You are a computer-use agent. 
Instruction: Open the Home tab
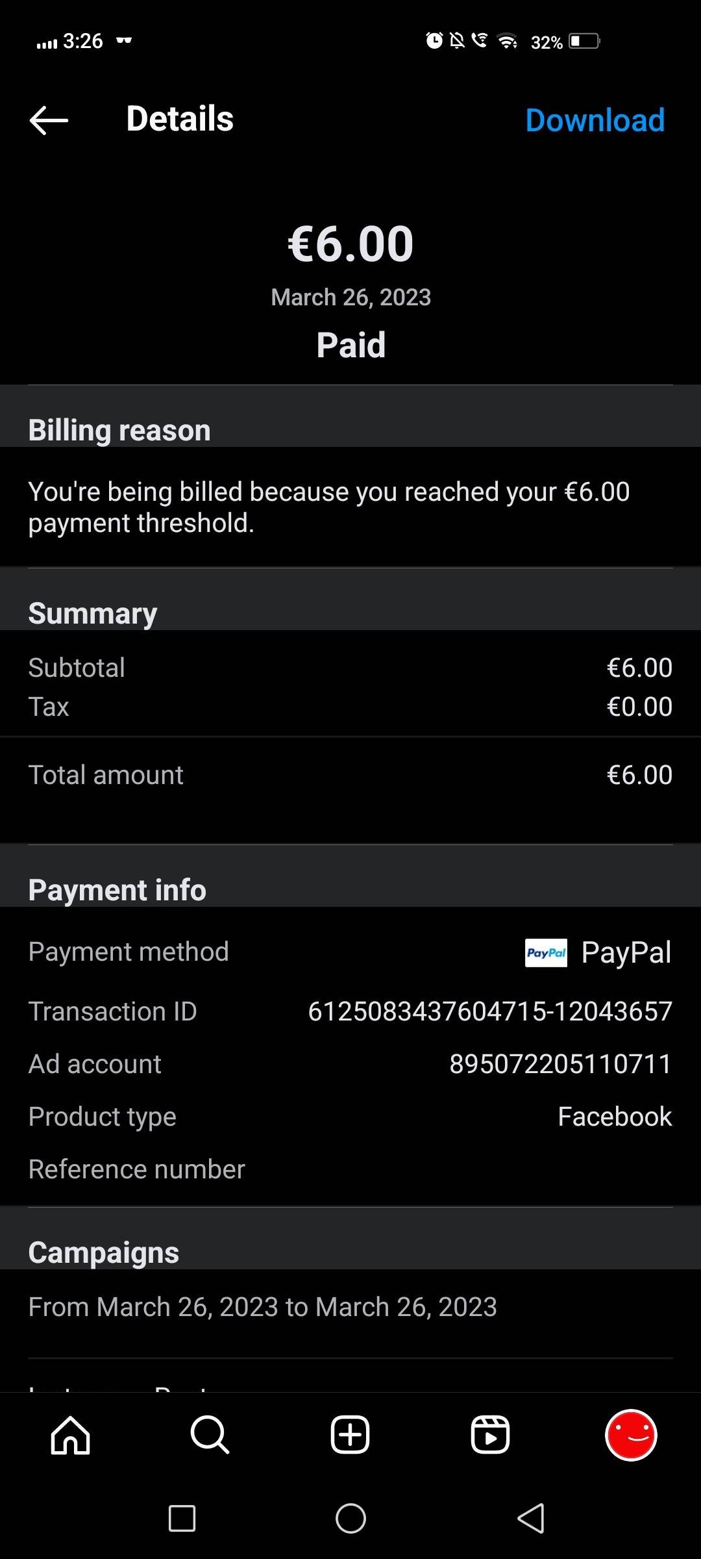click(x=70, y=1435)
